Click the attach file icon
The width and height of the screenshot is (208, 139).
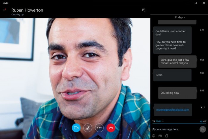167,136
